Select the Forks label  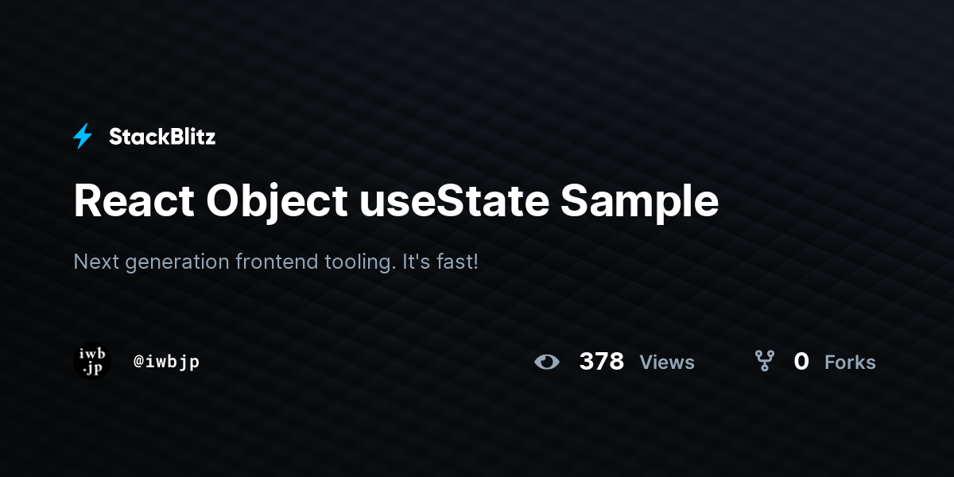850,363
